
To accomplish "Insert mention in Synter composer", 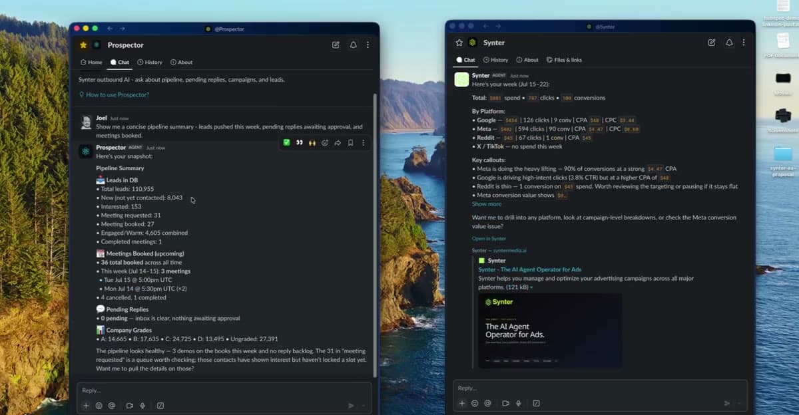I will [487, 403].
